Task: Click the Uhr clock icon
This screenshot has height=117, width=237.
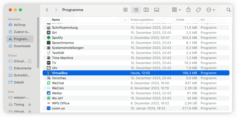Action: click(x=48, y=68)
